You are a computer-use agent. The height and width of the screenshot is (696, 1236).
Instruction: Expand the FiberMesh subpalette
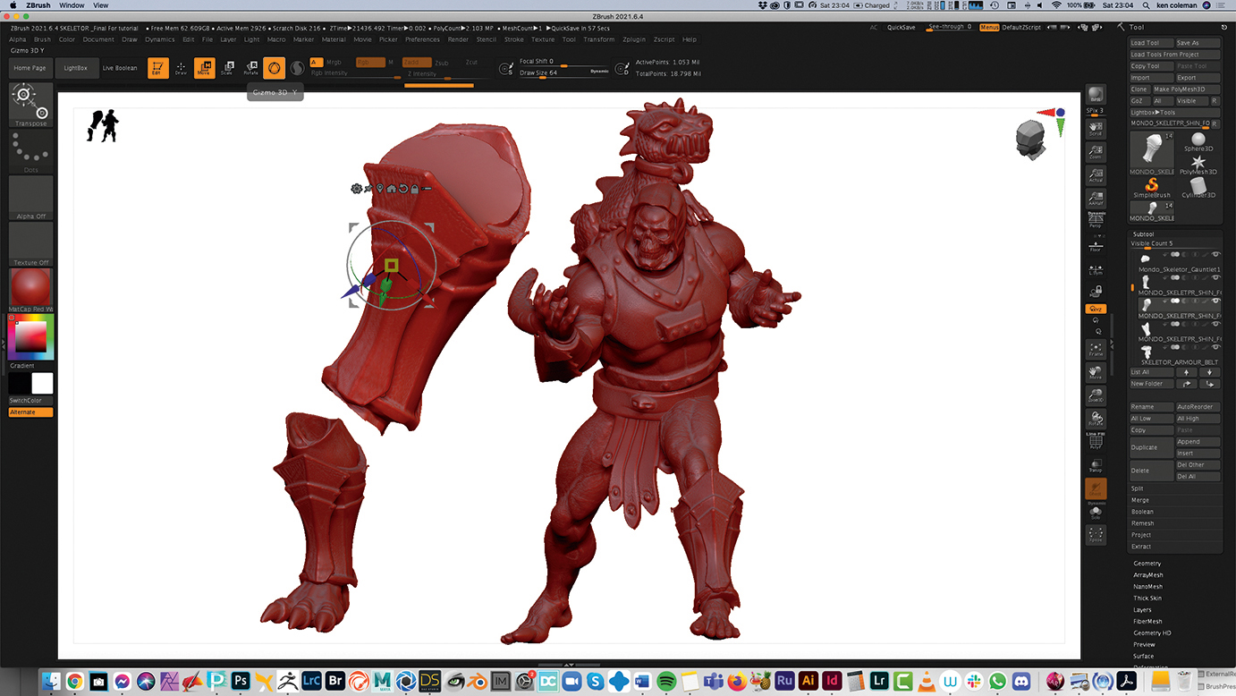point(1148,622)
